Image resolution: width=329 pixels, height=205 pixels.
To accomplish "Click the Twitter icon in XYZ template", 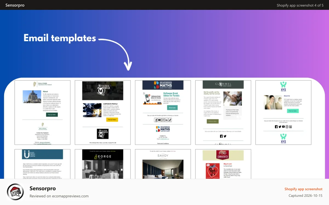I will (280, 127).
